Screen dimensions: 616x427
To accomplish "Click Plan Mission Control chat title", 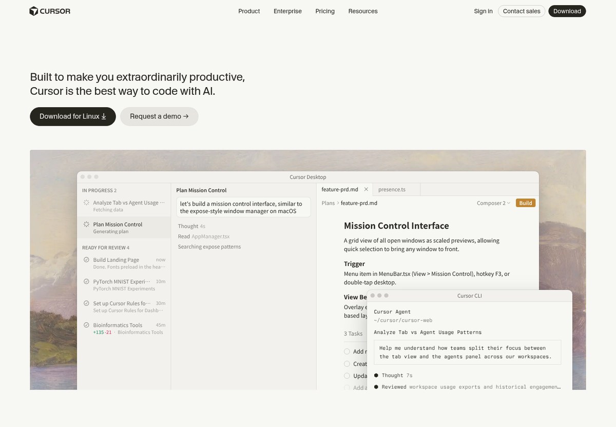I will click(x=201, y=190).
